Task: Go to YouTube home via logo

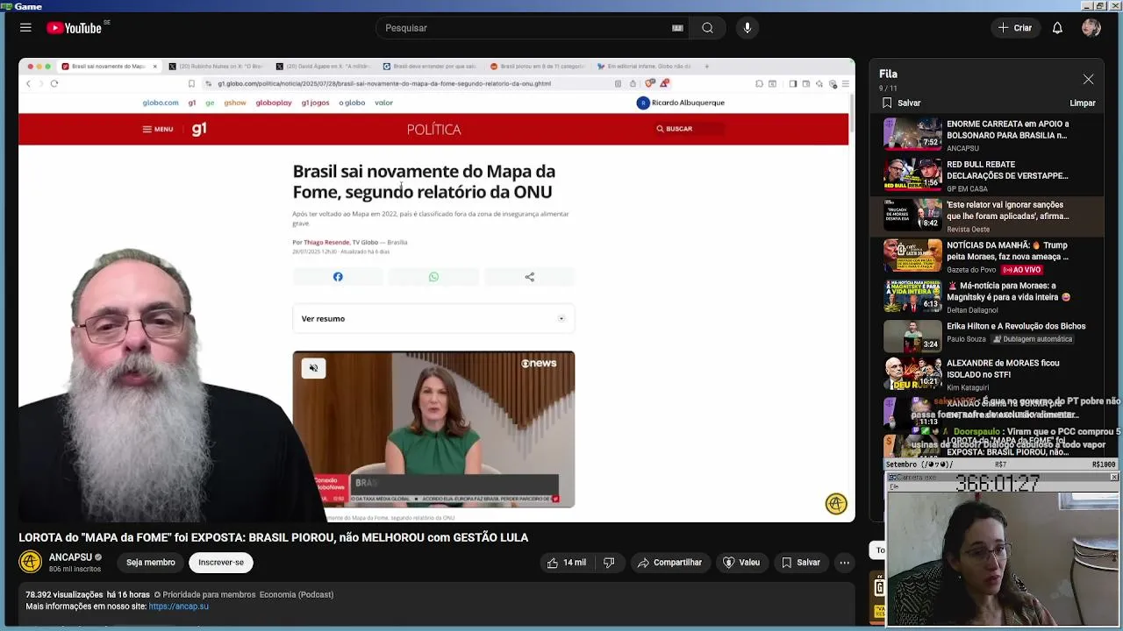Action: (75, 28)
